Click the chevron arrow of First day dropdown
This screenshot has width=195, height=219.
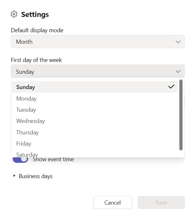[178, 72]
